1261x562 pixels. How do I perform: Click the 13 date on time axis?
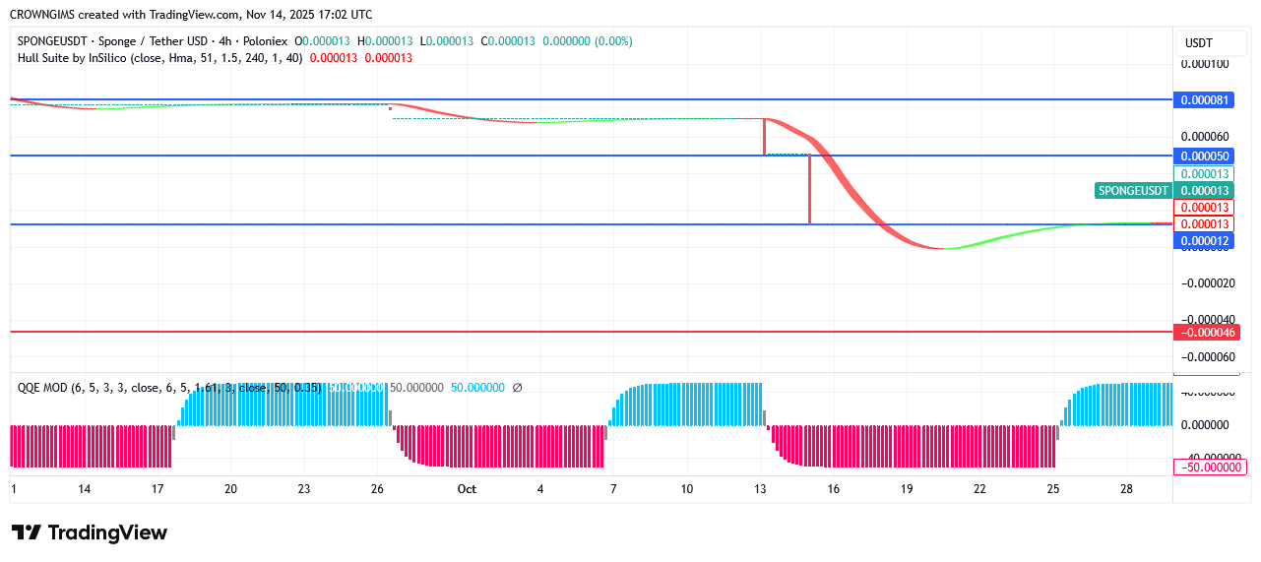point(760,489)
